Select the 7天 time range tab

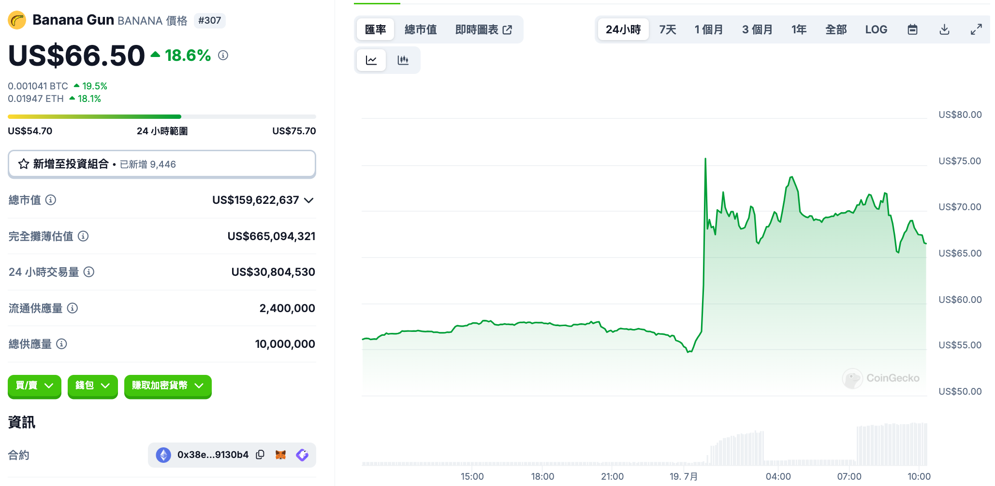pyautogui.click(x=667, y=29)
